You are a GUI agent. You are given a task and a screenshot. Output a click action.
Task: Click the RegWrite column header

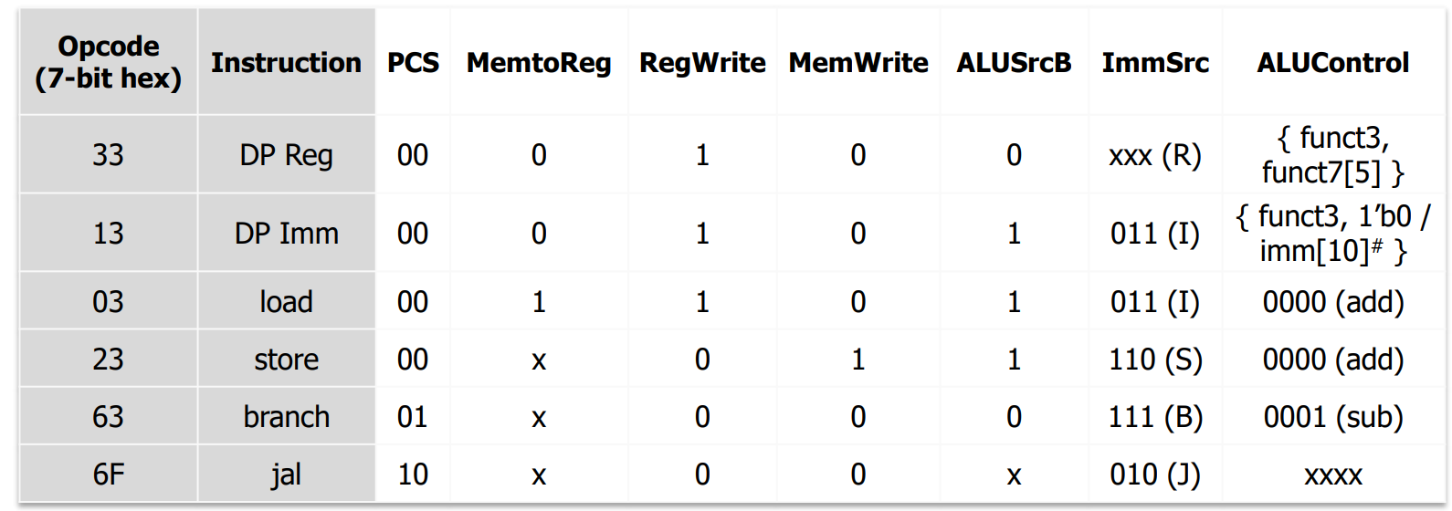[x=702, y=62]
